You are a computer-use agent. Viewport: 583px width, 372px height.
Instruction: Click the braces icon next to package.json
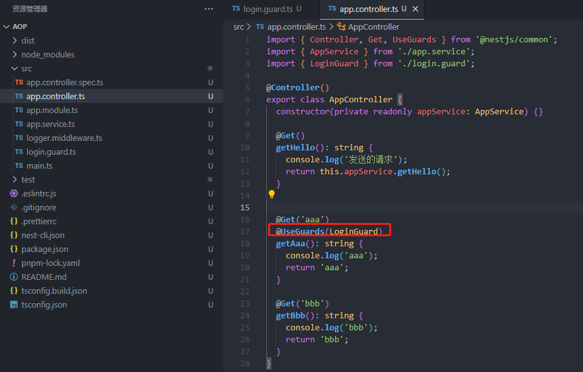[x=14, y=249]
